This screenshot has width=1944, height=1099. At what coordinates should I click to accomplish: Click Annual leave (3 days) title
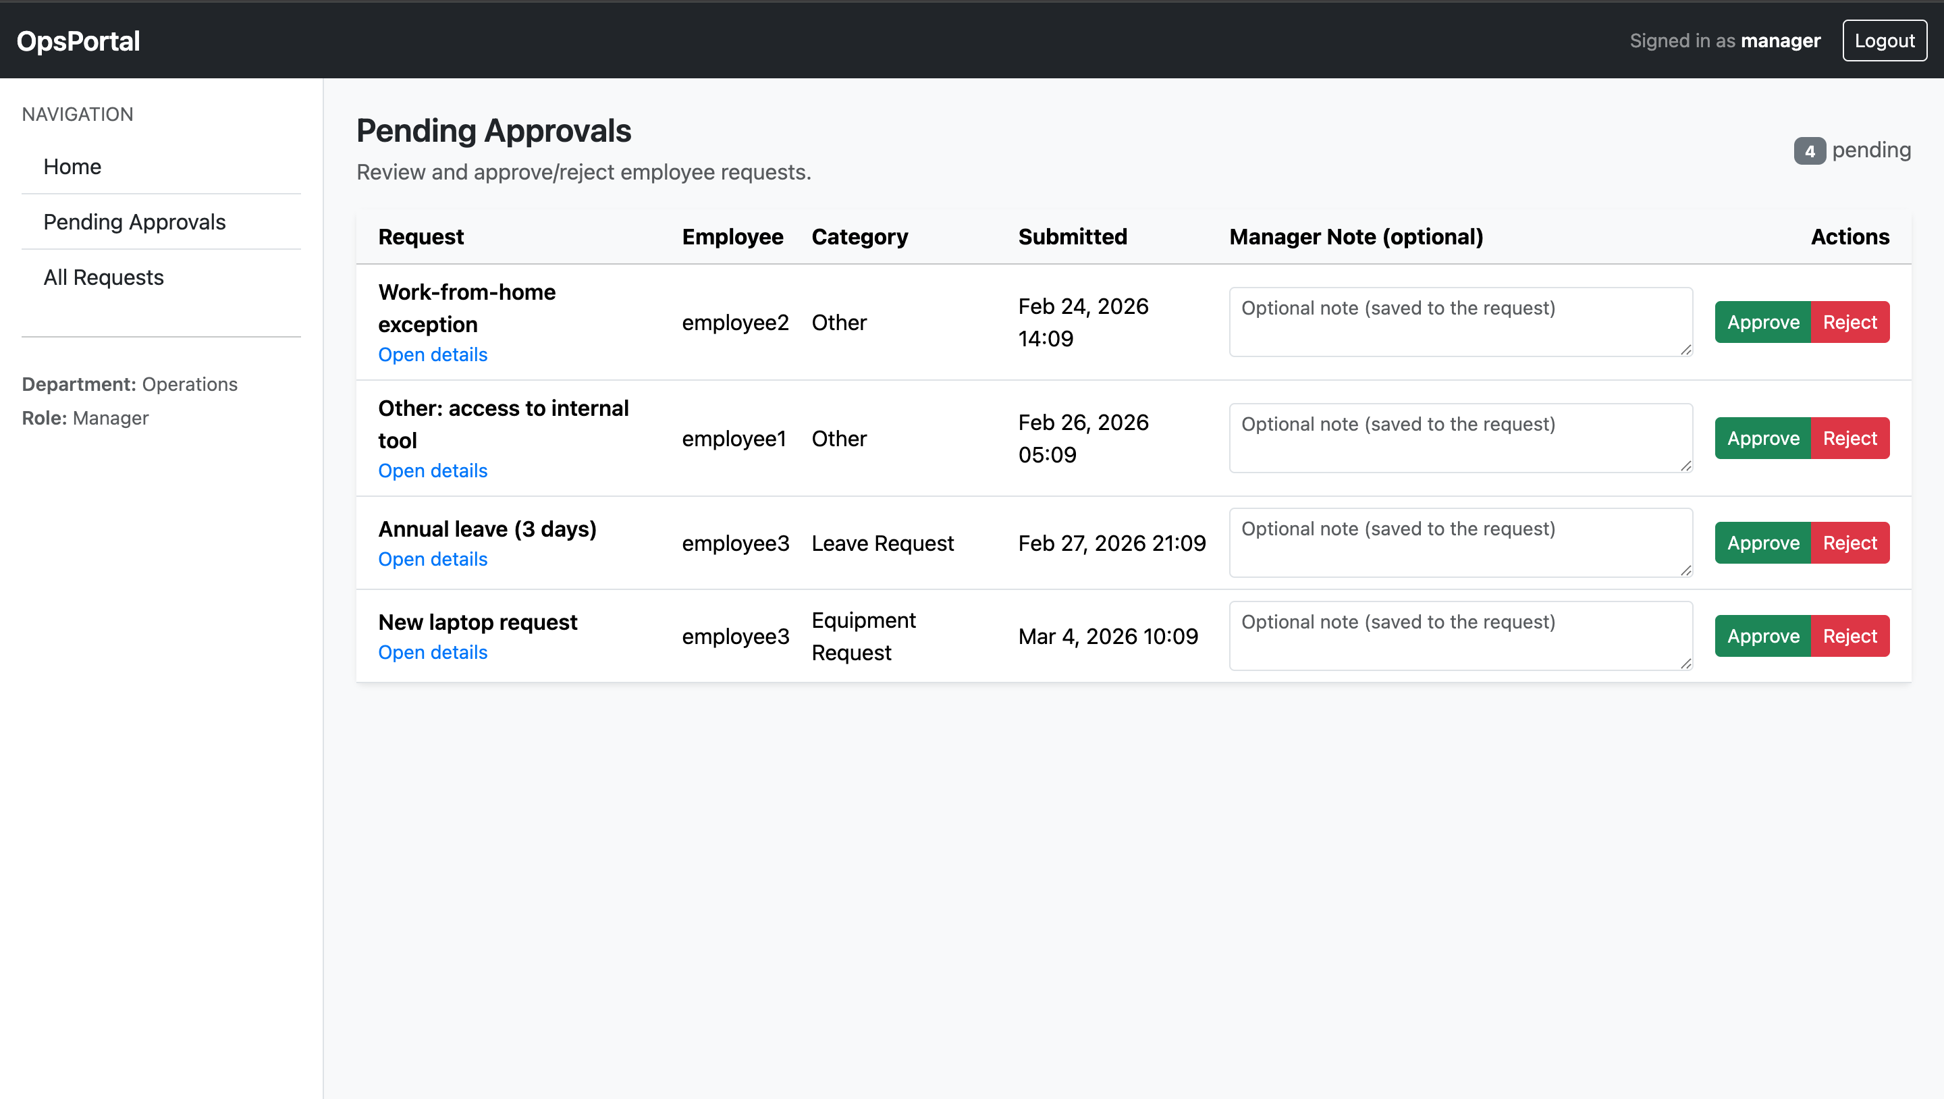[x=487, y=529]
